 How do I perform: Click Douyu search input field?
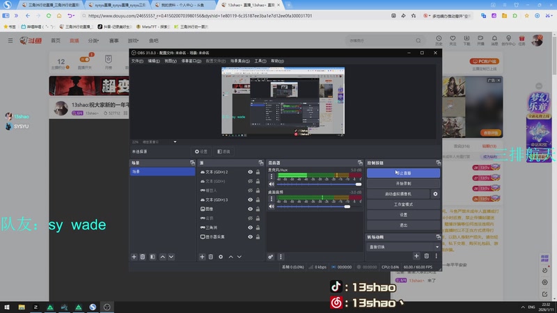(381, 40)
